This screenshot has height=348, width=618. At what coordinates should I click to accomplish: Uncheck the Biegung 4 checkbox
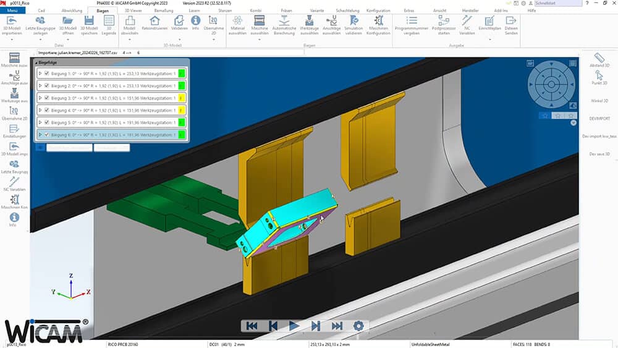[47, 110]
